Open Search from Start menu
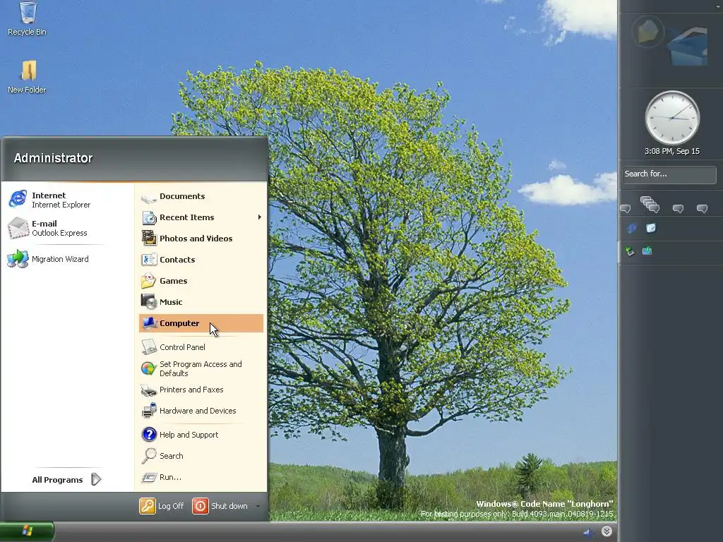The image size is (723, 542). [x=162, y=456]
